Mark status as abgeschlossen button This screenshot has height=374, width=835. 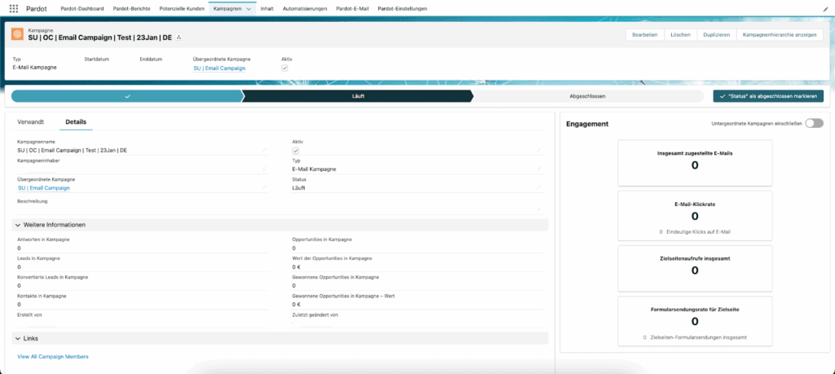pyautogui.click(x=768, y=96)
